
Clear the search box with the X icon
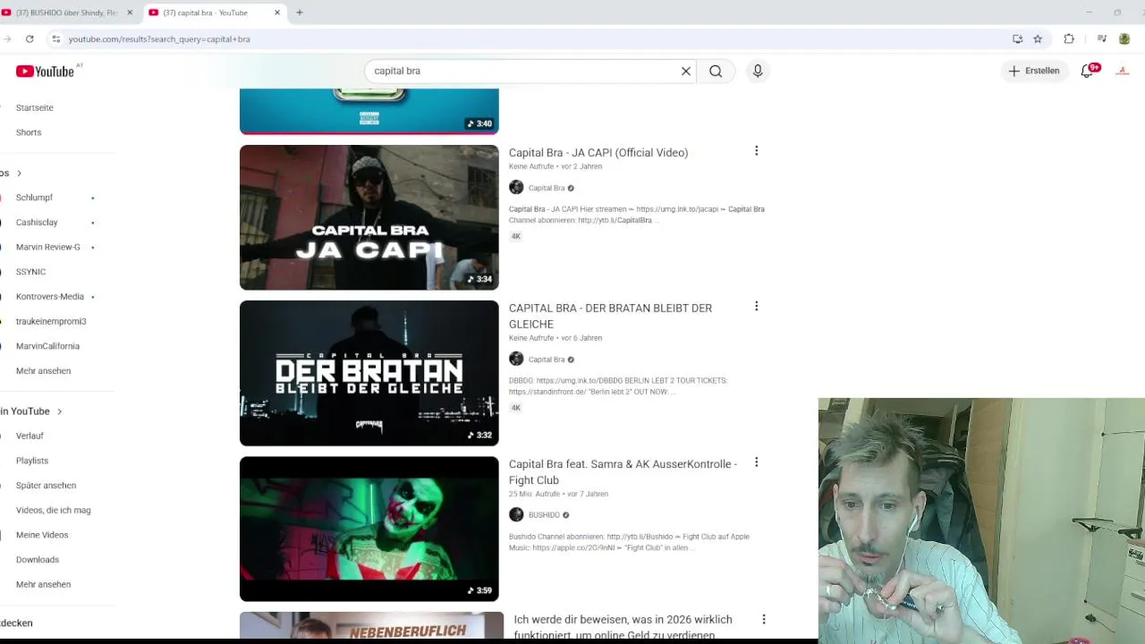[686, 72]
